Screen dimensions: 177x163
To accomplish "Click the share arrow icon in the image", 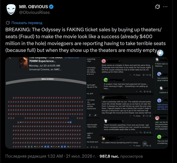I will 95,115.
